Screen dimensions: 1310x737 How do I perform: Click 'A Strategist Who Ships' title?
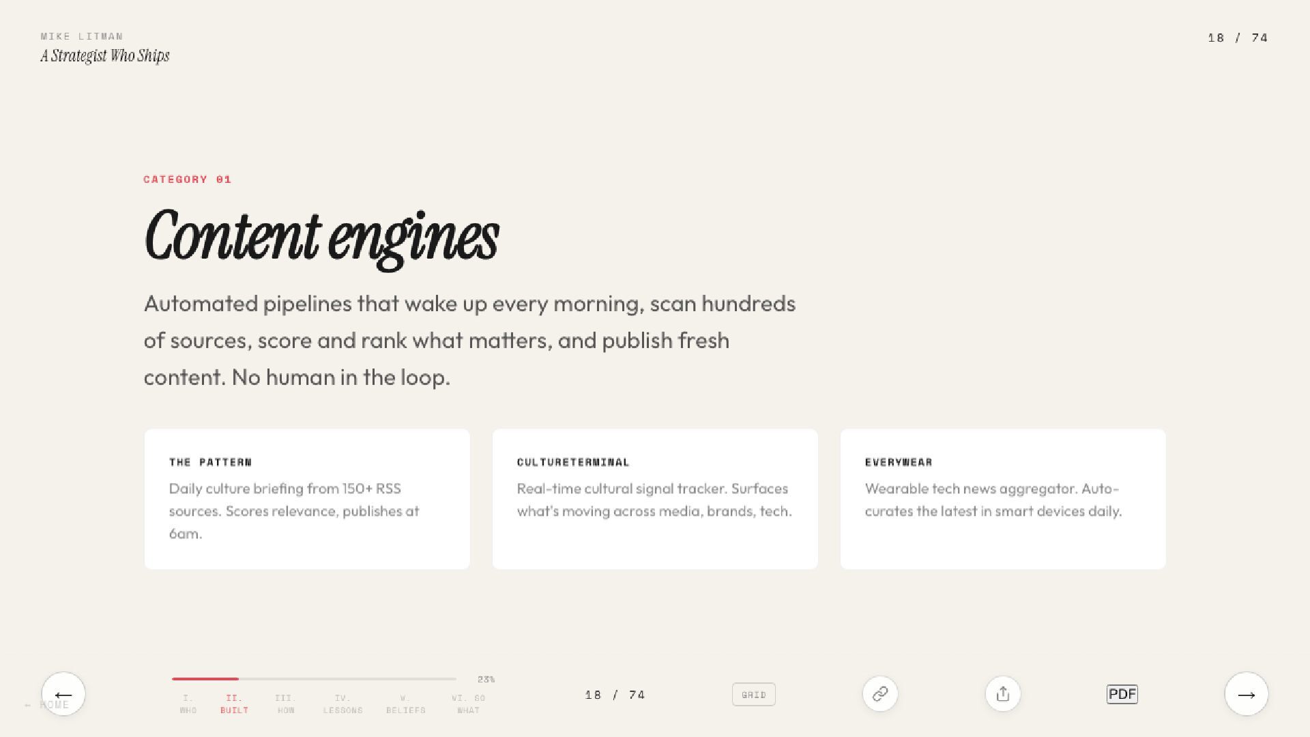104,56
